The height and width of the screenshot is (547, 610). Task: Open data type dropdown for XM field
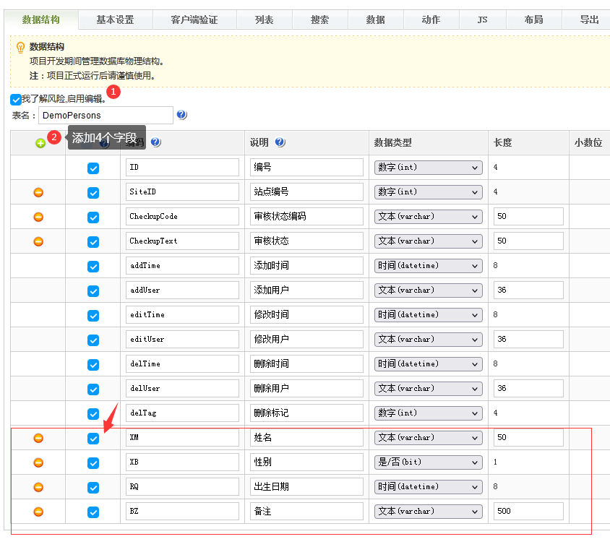[428, 438]
